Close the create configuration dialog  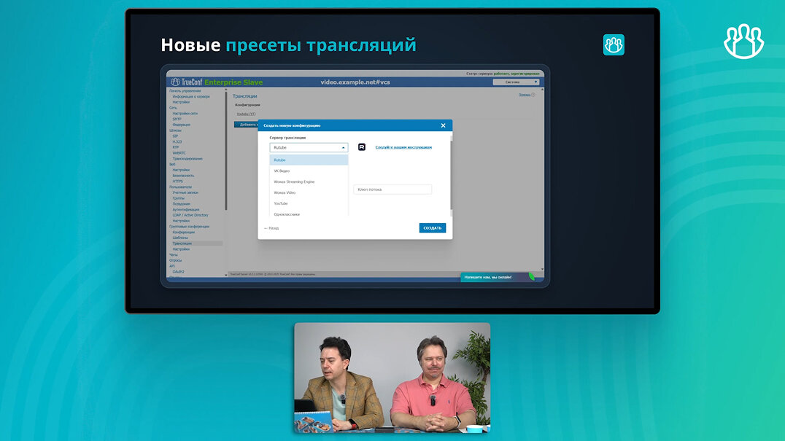pos(443,125)
